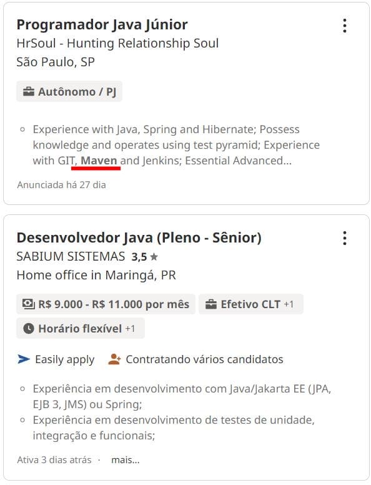Click the briefcase icon beside Efetivo CLT

click(x=211, y=304)
